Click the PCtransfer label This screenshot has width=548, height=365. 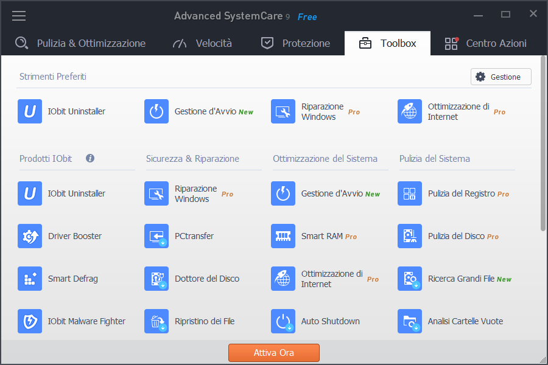[x=194, y=236]
